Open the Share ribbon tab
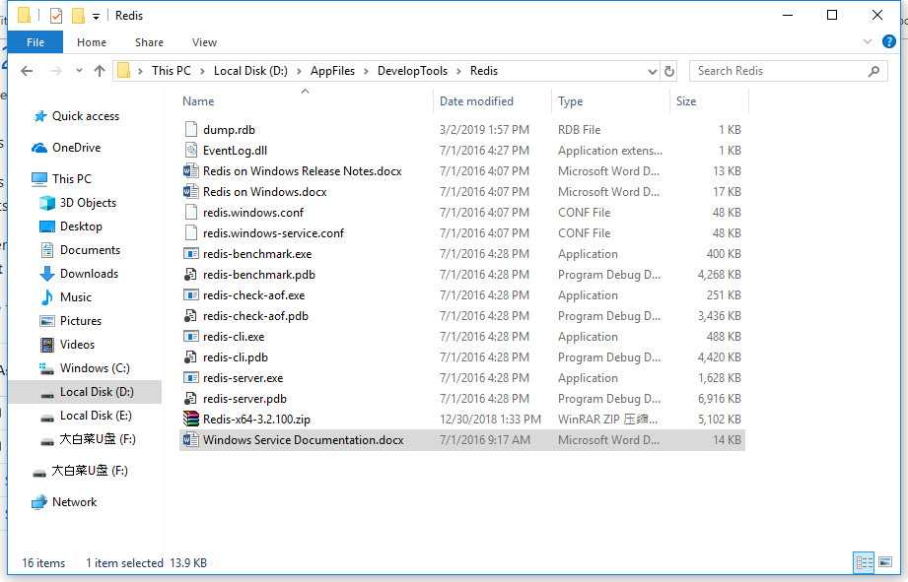The width and height of the screenshot is (908, 582). pos(149,42)
